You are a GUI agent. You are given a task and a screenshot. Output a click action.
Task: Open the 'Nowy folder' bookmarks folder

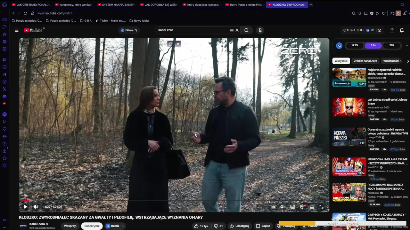[139, 21]
